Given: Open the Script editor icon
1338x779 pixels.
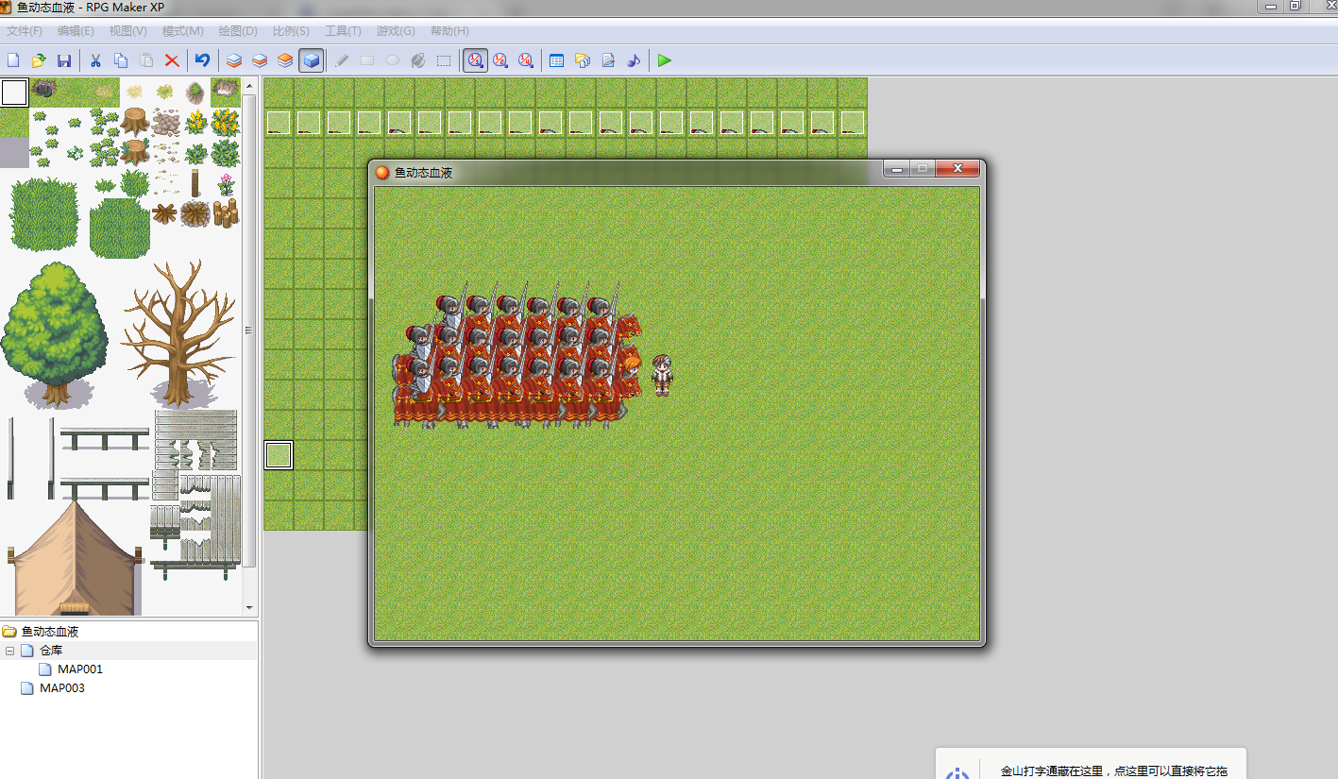Looking at the screenshot, I should pyautogui.click(x=608, y=60).
